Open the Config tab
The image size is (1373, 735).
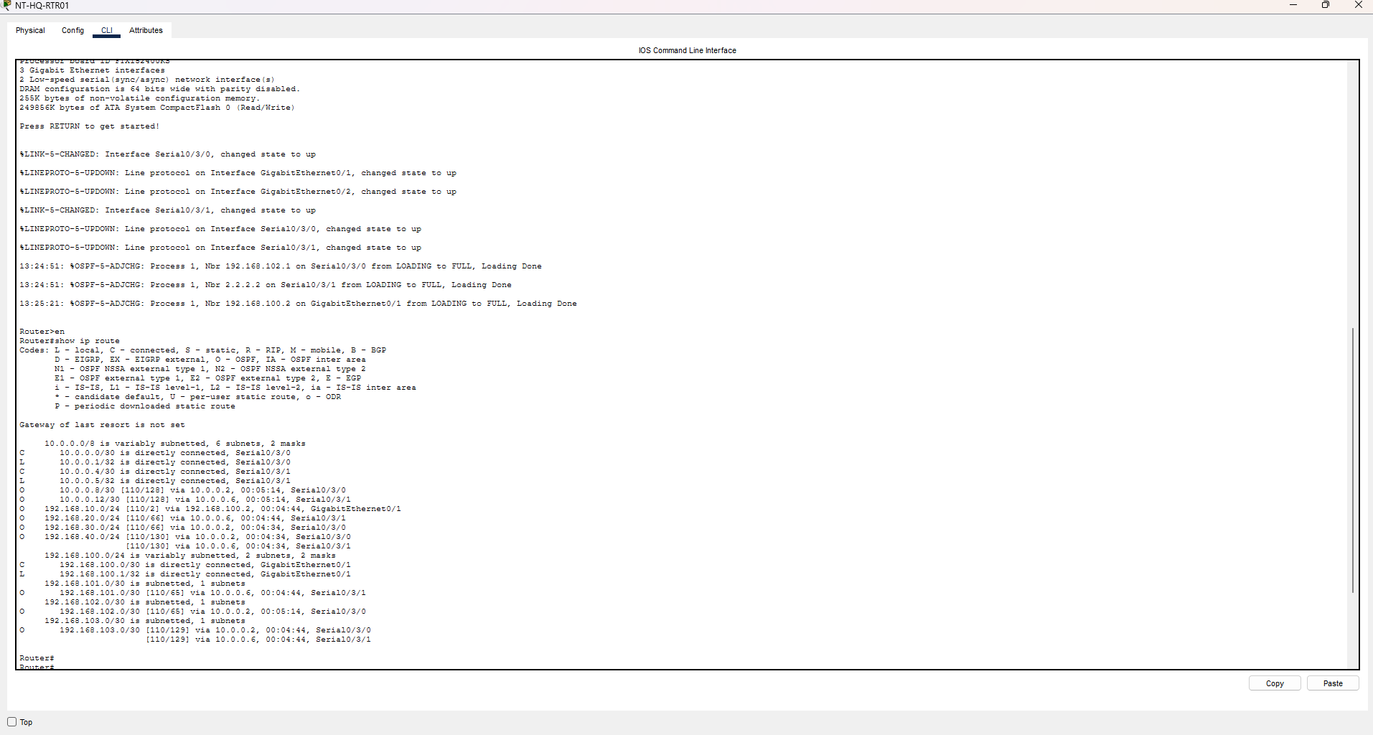click(72, 30)
